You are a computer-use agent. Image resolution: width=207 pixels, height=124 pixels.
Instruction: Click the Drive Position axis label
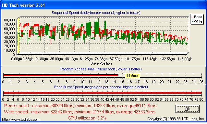pyautogui.click(x=101, y=63)
